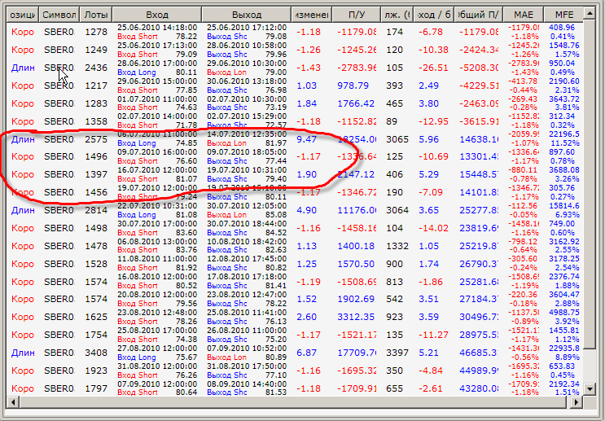The width and height of the screenshot is (605, 421).
Task: Sort by the П/У column header
Action: pos(357,15)
